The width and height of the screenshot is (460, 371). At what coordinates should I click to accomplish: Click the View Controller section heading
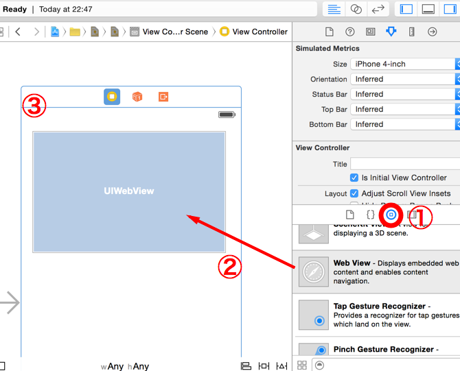tap(323, 147)
